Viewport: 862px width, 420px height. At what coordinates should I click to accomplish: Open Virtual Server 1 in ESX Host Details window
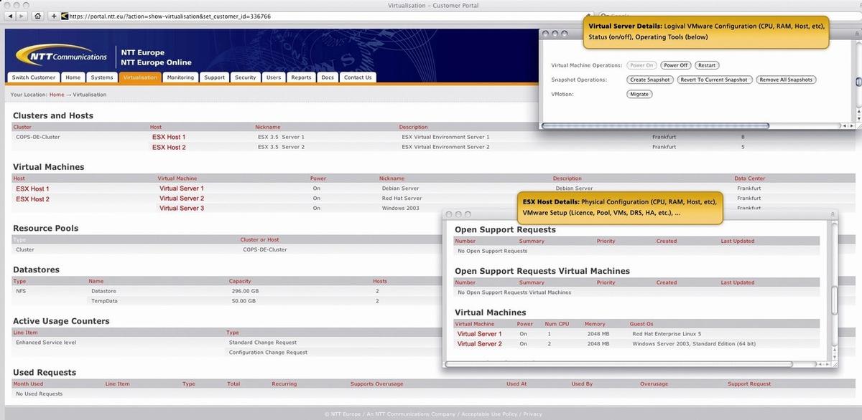click(479, 334)
